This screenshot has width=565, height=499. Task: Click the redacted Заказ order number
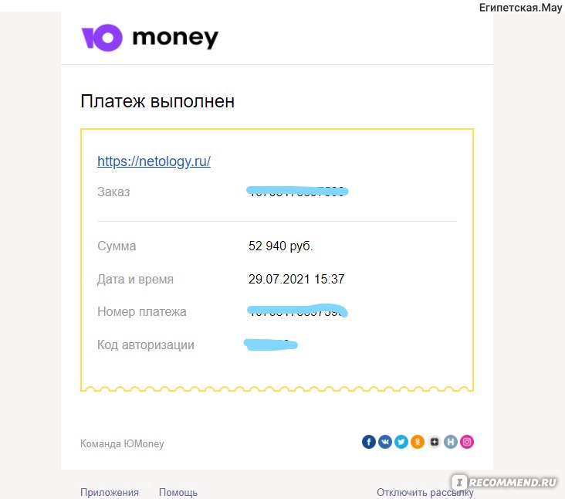pyautogui.click(x=297, y=191)
